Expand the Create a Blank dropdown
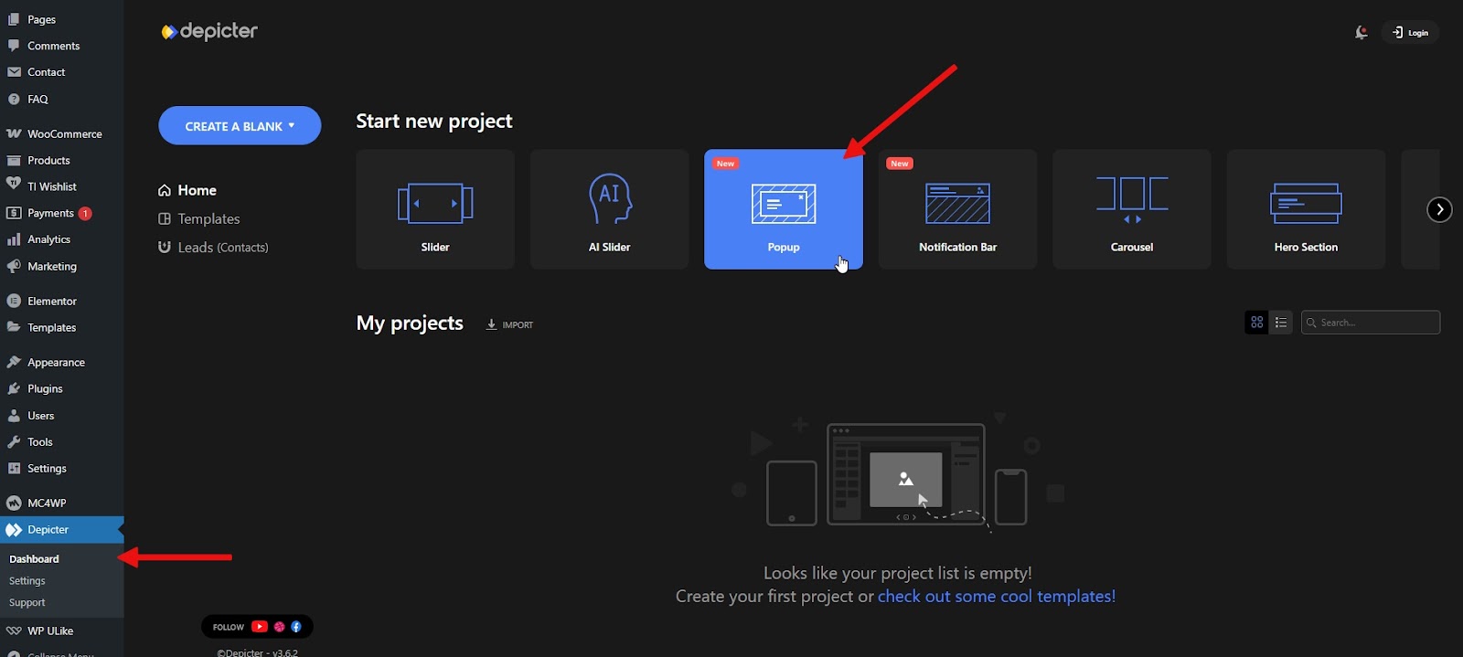Screen dimensions: 1463x657 coord(240,126)
